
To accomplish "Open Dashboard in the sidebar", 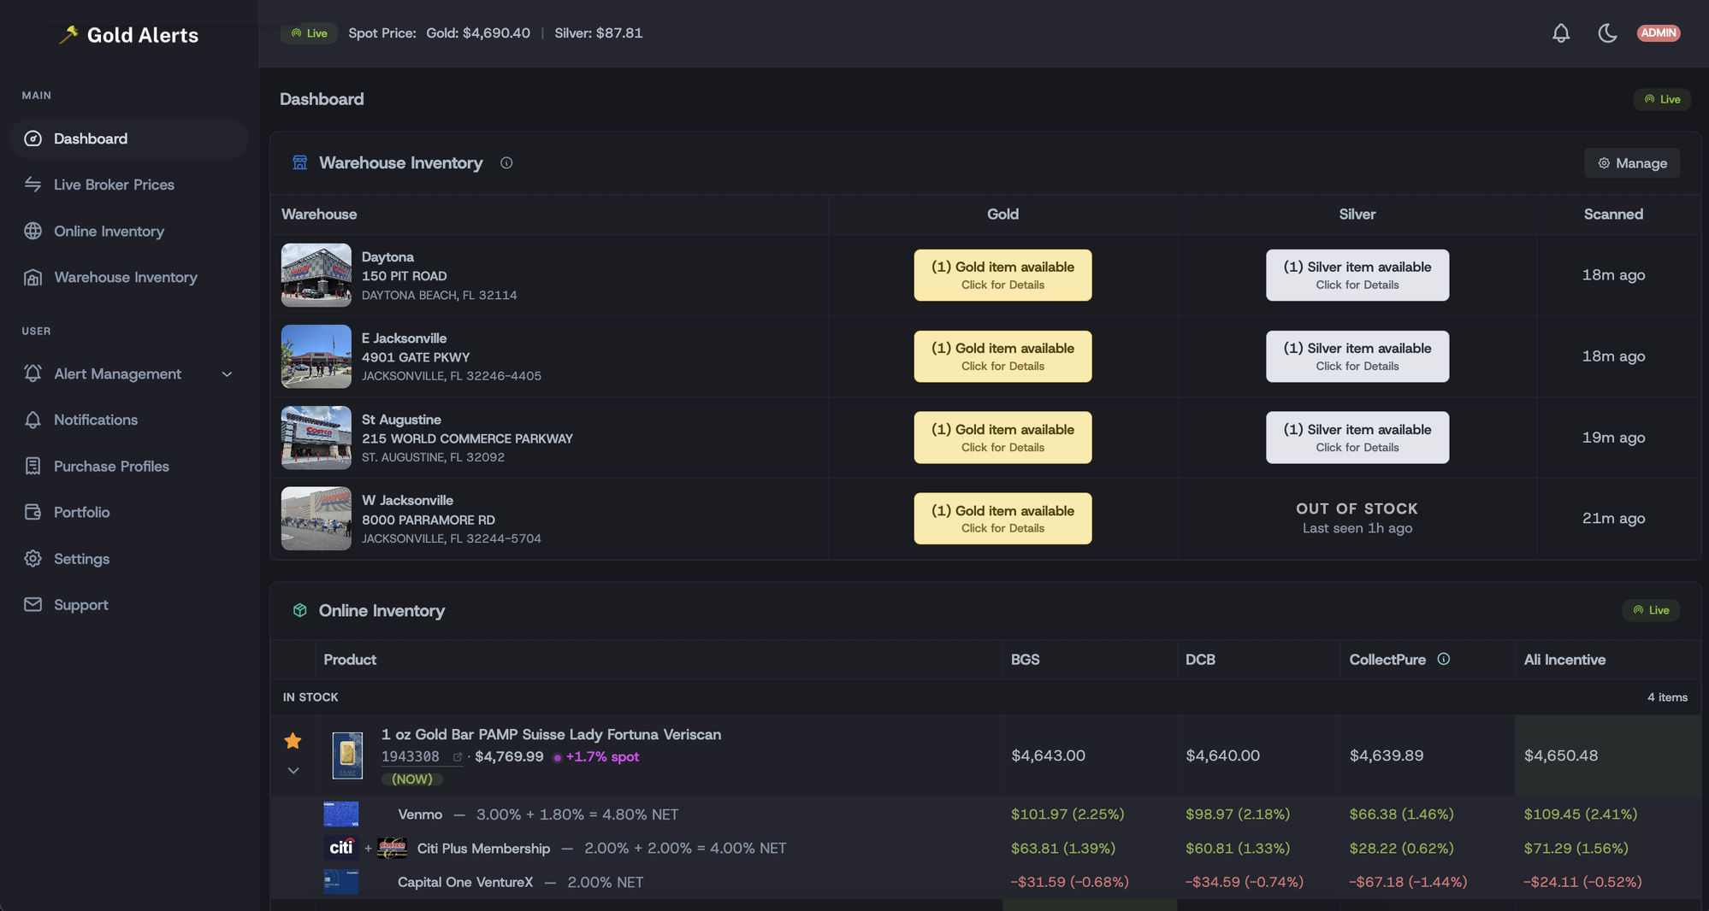I will point(129,138).
